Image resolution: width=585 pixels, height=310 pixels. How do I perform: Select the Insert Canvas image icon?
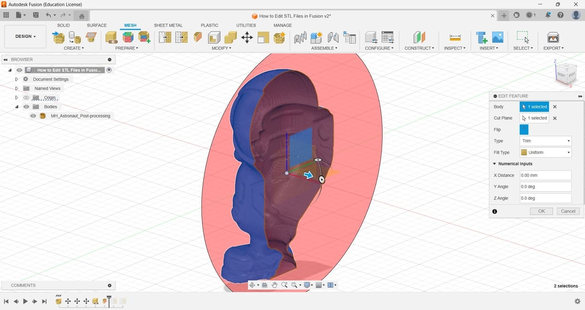click(x=498, y=37)
